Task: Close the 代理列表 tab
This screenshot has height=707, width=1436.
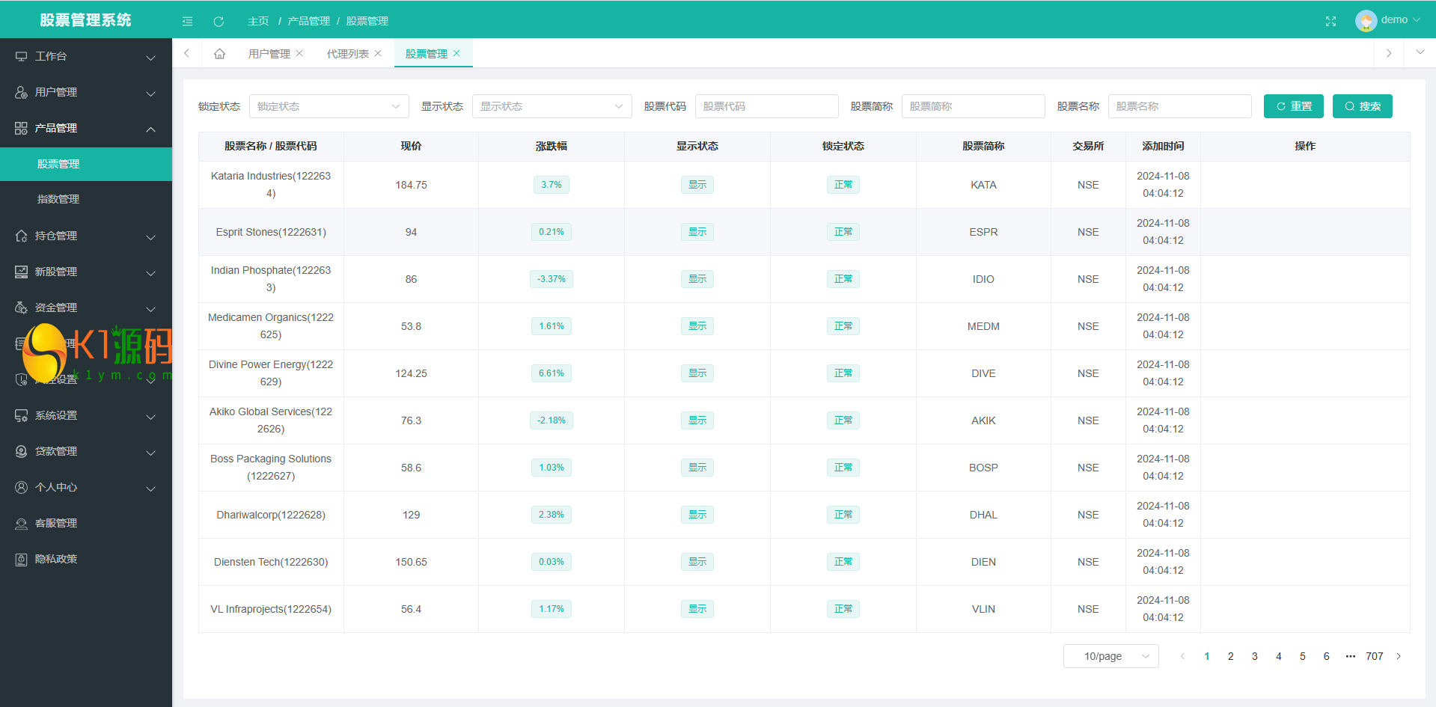Action: (x=378, y=53)
